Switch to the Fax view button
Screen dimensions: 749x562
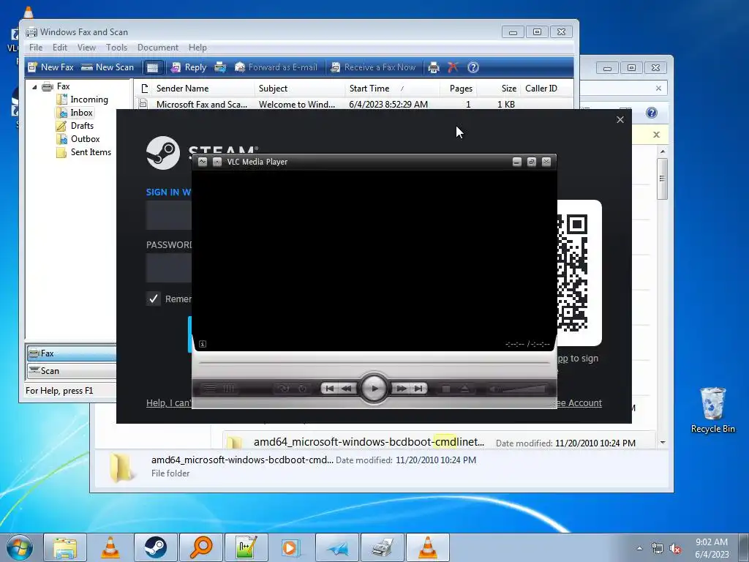(71, 353)
